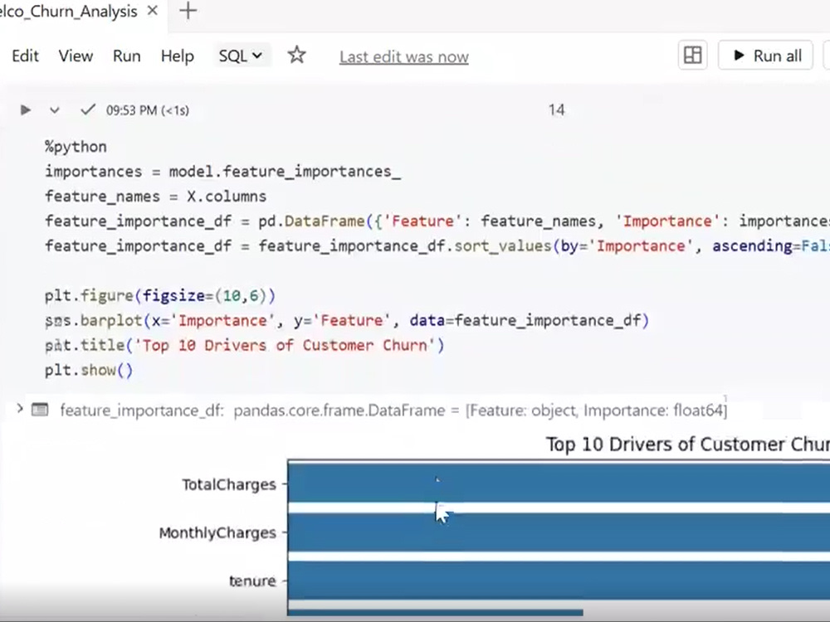Click the MonthlyCharges bar in chart
Screen dimensions: 830x622
coord(559,532)
